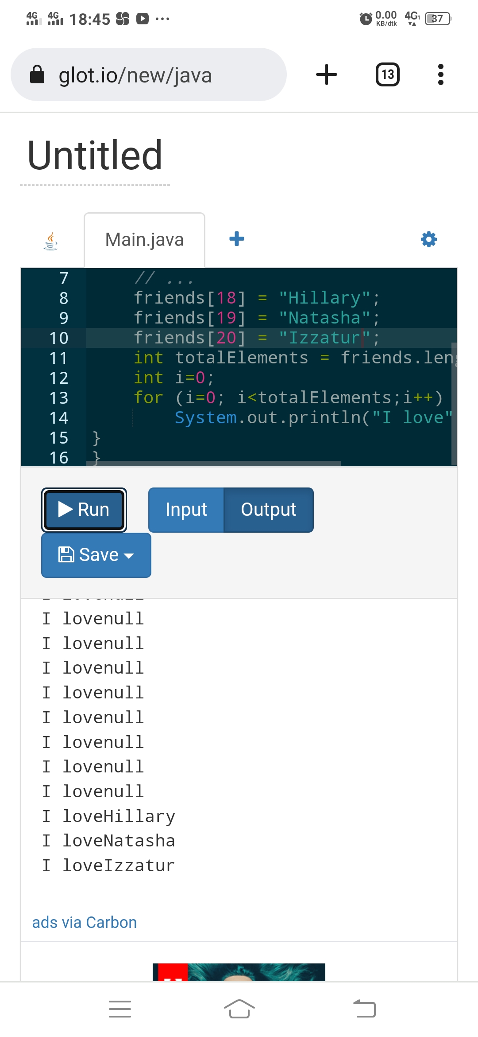
Task: Click the Java language icon
Action: tap(51, 241)
